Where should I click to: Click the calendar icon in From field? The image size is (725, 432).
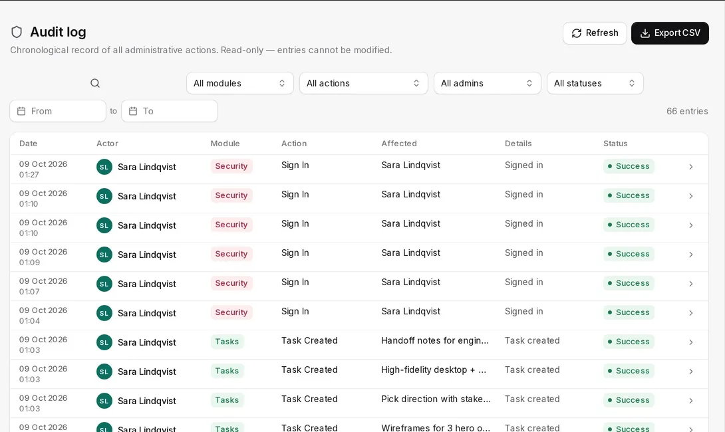click(21, 111)
